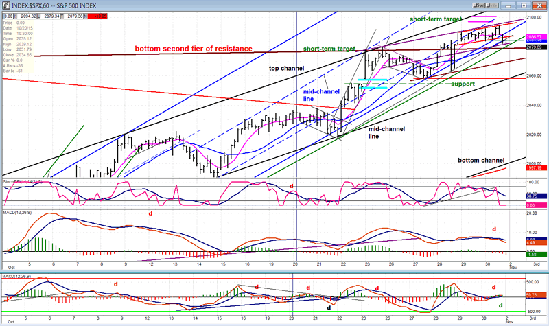
Task: Click the Oct label on bottom date axis
Action: (x=11, y=321)
